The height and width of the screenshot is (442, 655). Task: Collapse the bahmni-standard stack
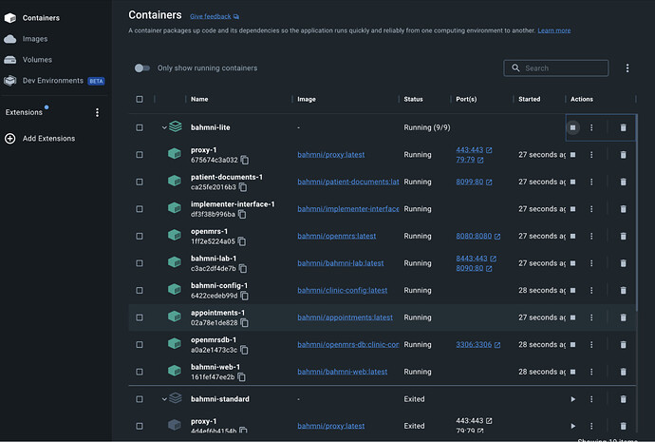pos(164,399)
